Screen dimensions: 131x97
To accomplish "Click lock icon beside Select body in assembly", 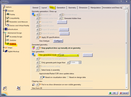I will click(x=37, y=70).
